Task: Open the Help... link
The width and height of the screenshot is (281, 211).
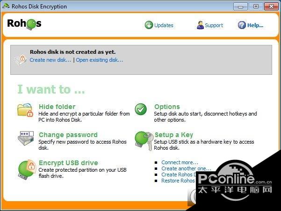Action: point(255,25)
